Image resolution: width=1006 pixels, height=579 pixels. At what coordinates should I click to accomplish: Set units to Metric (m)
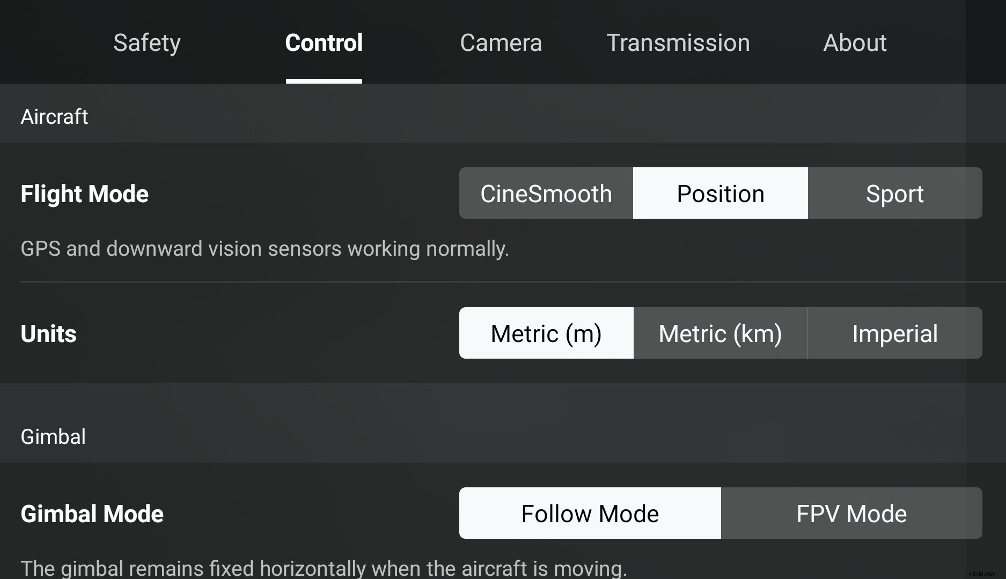pos(546,333)
